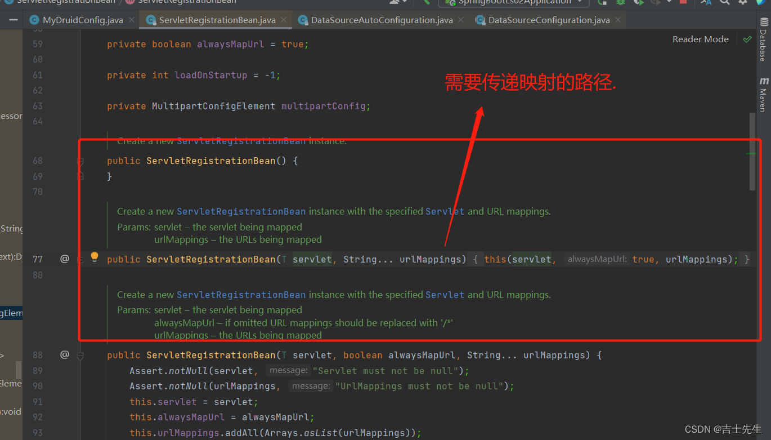
Task: Click the green inspection checkmark icon
Action: click(747, 39)
